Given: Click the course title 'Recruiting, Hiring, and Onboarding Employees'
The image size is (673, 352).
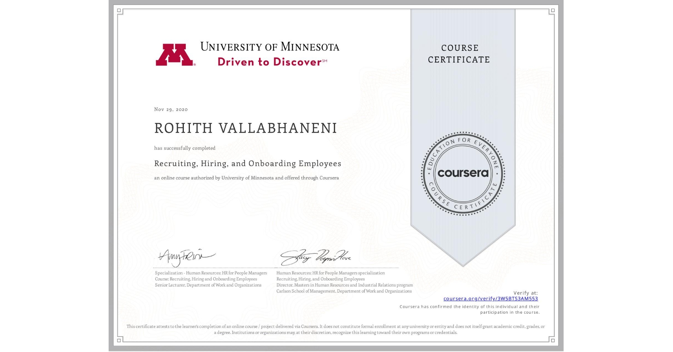Looking at the screenshot, I should click(247, 163).
